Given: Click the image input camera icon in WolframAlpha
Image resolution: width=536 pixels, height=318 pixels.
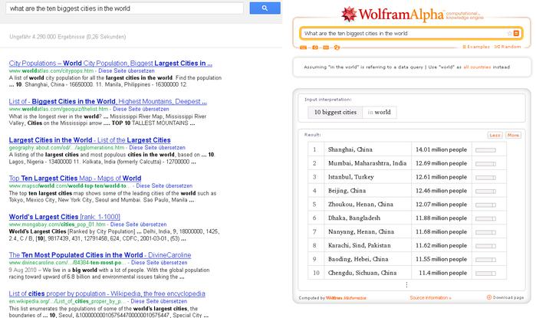Looking at the screenshot, I should coord(315,48).
